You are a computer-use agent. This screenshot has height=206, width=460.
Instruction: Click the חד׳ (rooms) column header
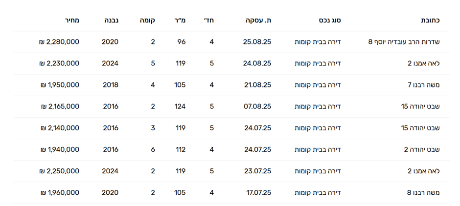pos(209,21)
